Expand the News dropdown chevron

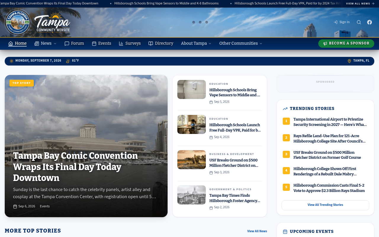(55, 44)
